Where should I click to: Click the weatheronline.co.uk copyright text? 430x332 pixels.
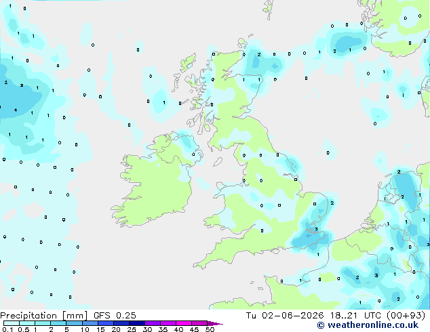click(x=368, y=325)
